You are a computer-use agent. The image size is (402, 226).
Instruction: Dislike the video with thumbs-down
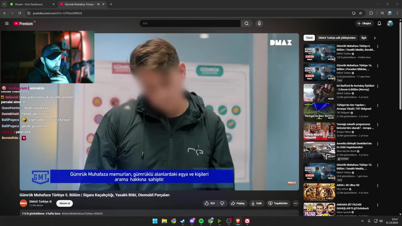point(222,203)
